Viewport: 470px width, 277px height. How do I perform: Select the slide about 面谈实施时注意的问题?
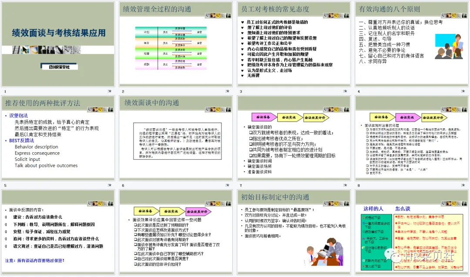[x=412, y=138]
